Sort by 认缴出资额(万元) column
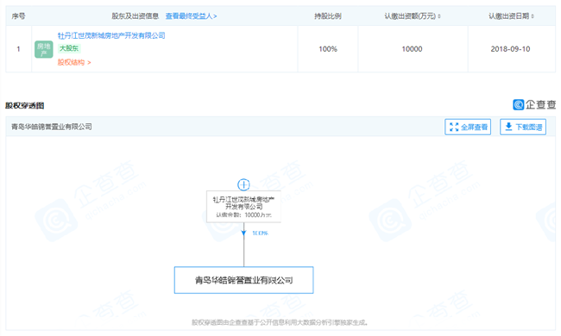Image resolution: width=561 pixels, height=336 pixels. (413, 16)
